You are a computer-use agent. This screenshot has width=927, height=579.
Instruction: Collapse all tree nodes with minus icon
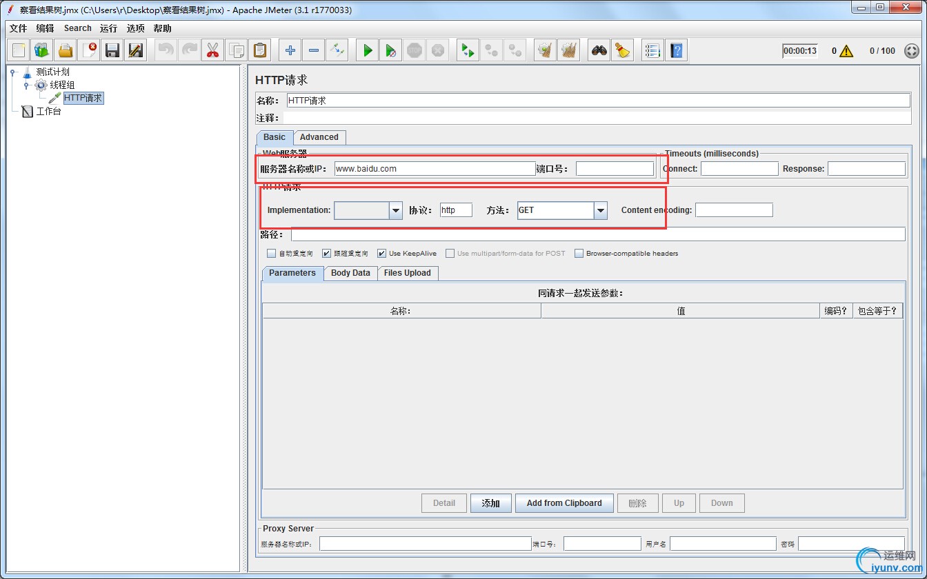pyautogui.click(x=314, y=50)
